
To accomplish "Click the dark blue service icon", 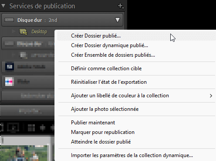I will click(x=10, y=66).
